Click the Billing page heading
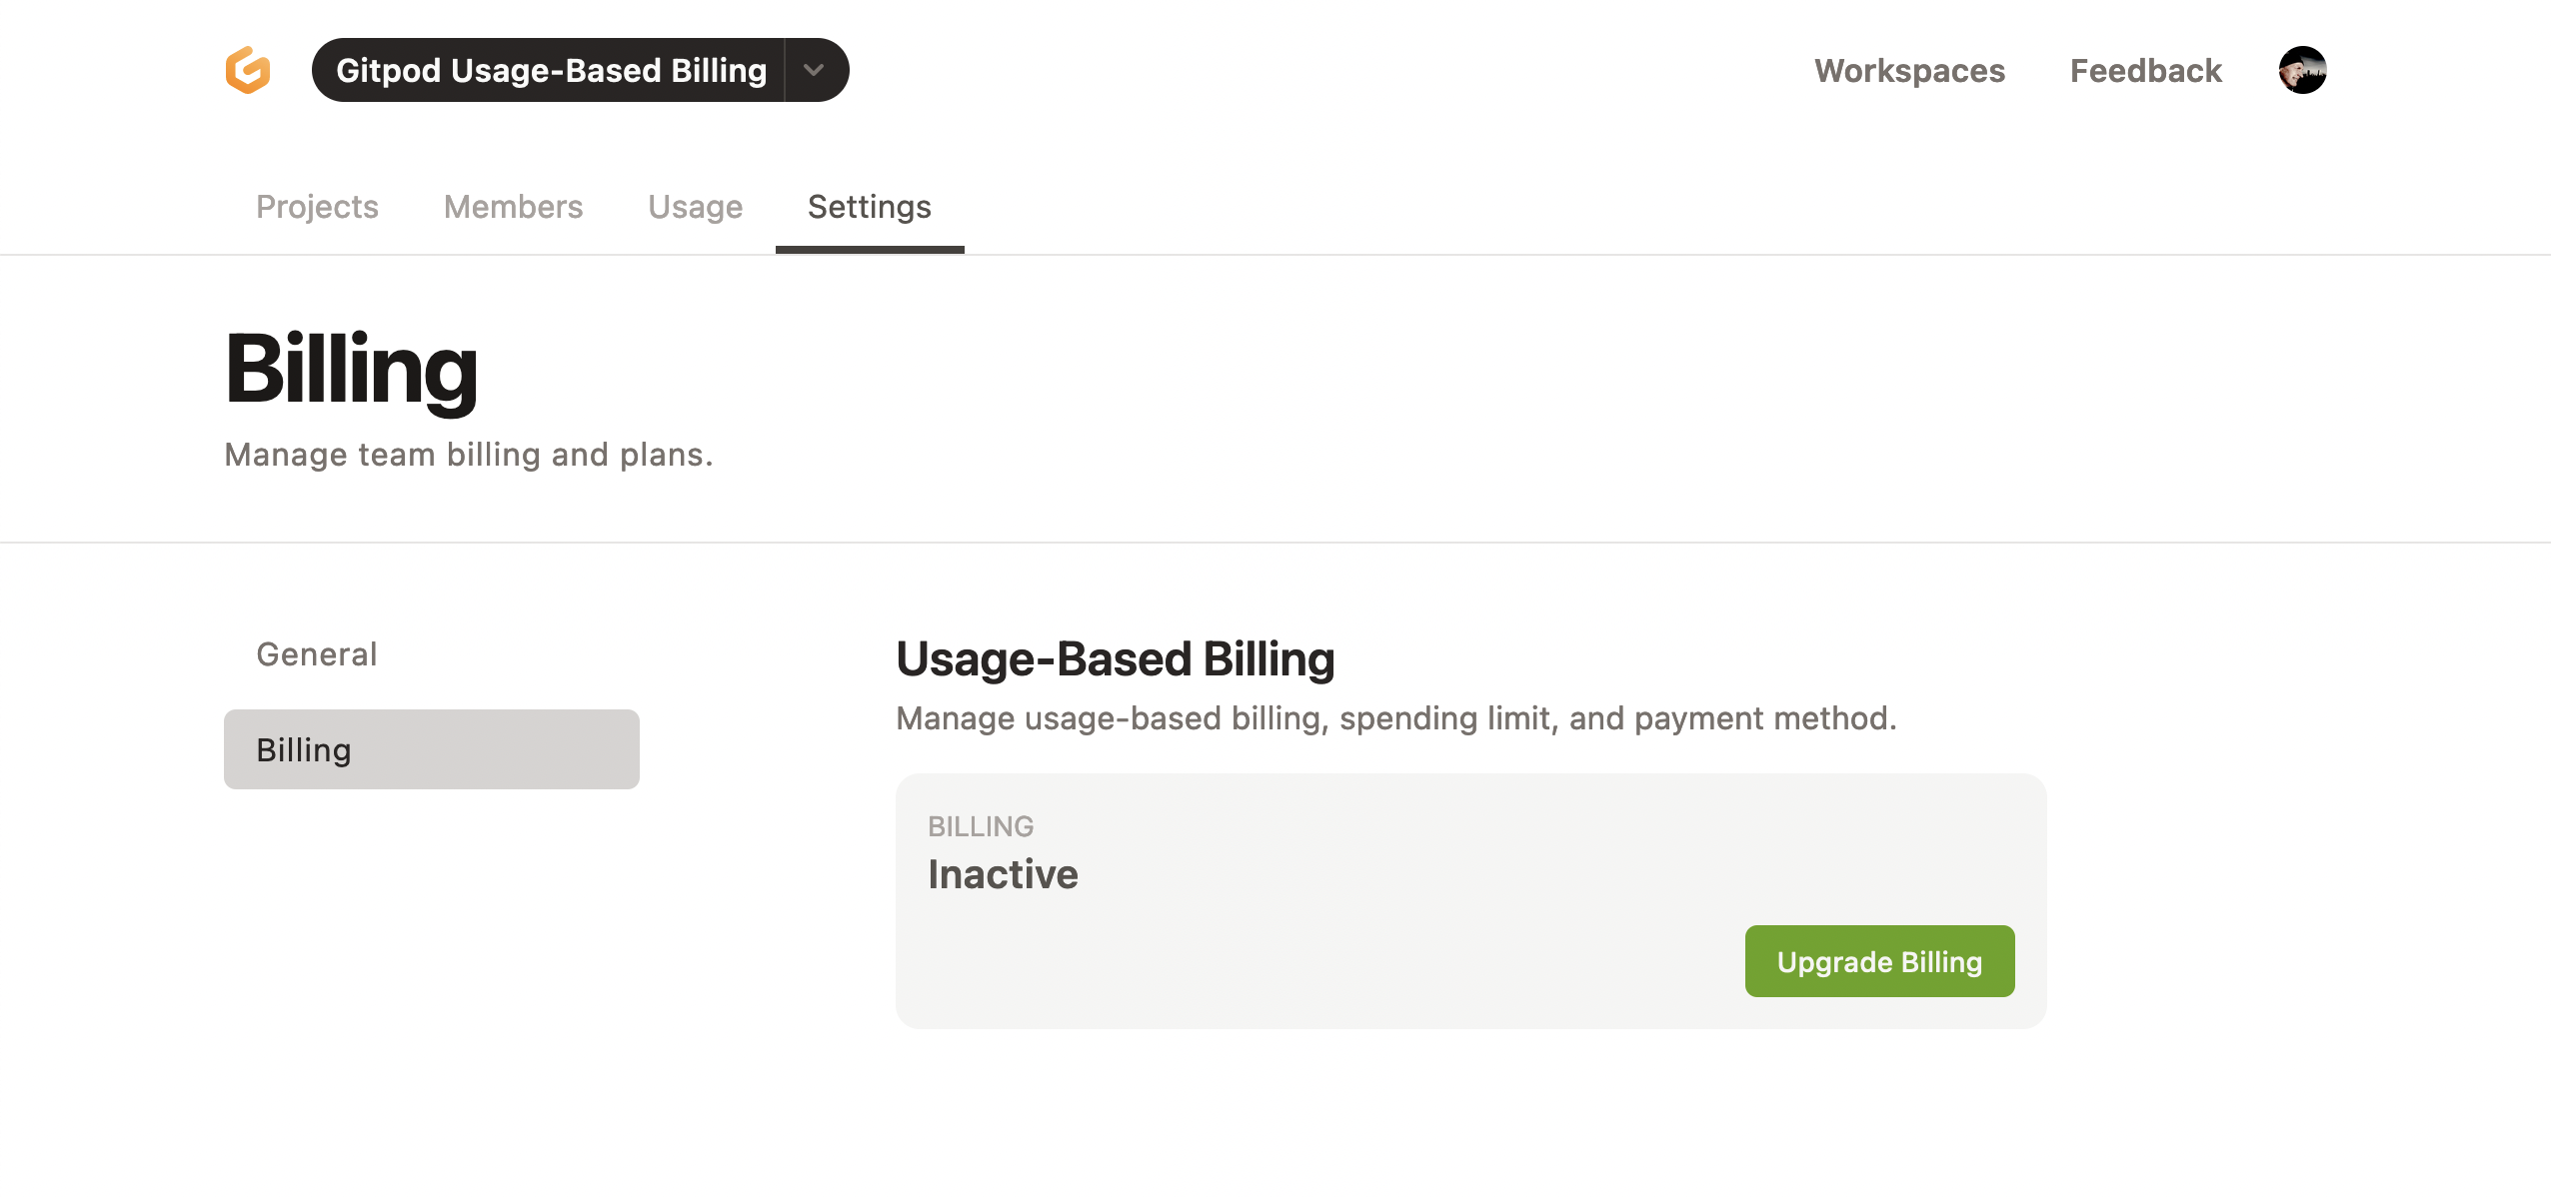 [x=351, y=373]
